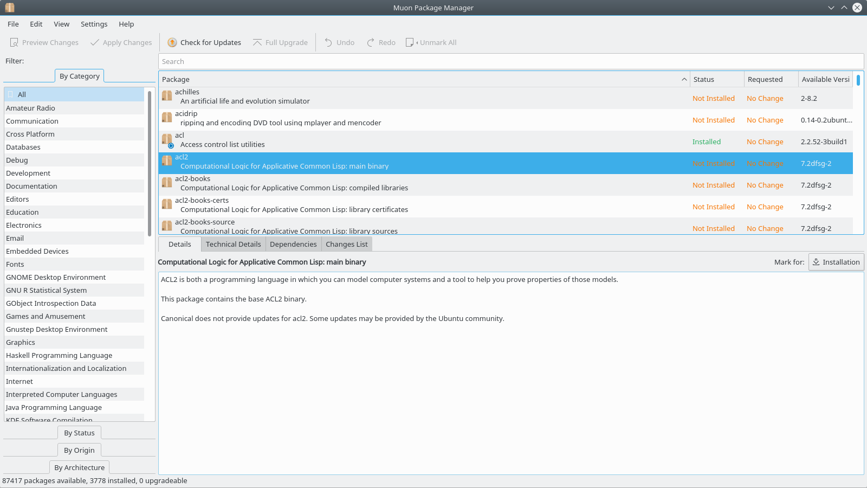This screenshot has height=488, width=867.
Task: Switch to the Technical Details tab
Action: pyautogui.click(x=233, y=244)
